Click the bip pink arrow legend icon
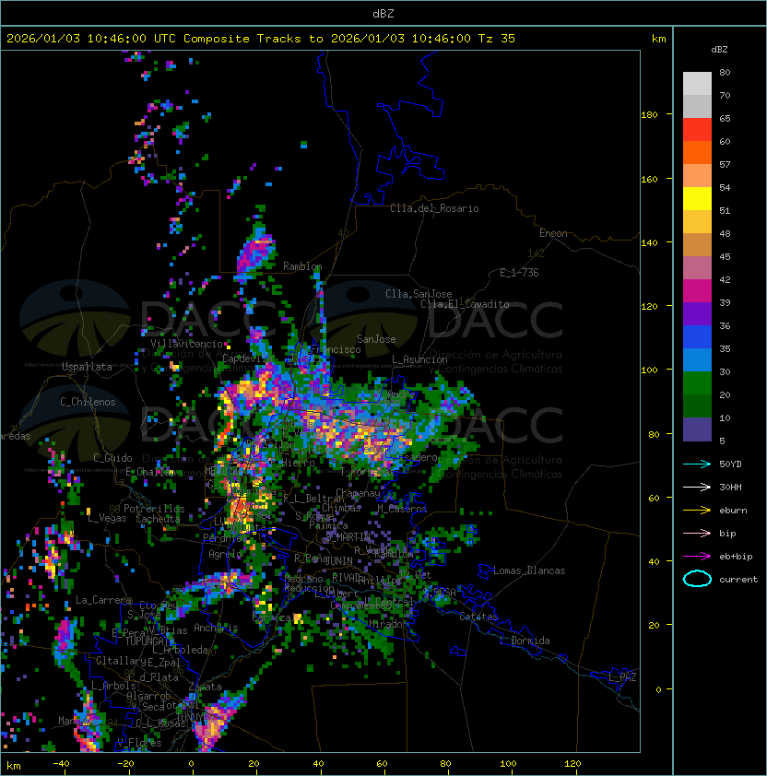The height and width of the screenshot is (776, 767). 697,533
